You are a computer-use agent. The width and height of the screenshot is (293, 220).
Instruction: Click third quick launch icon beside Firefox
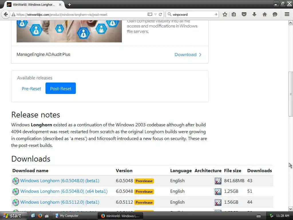pos(47,216)
